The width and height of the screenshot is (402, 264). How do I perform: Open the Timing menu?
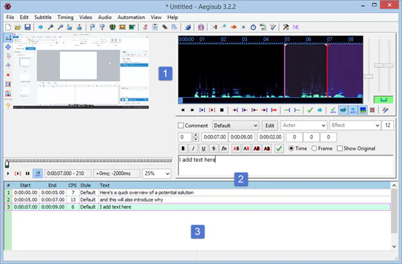pos(65,18)
